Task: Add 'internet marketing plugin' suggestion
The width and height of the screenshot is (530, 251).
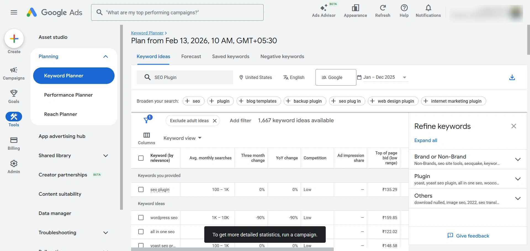Action: tap(454, 101)
